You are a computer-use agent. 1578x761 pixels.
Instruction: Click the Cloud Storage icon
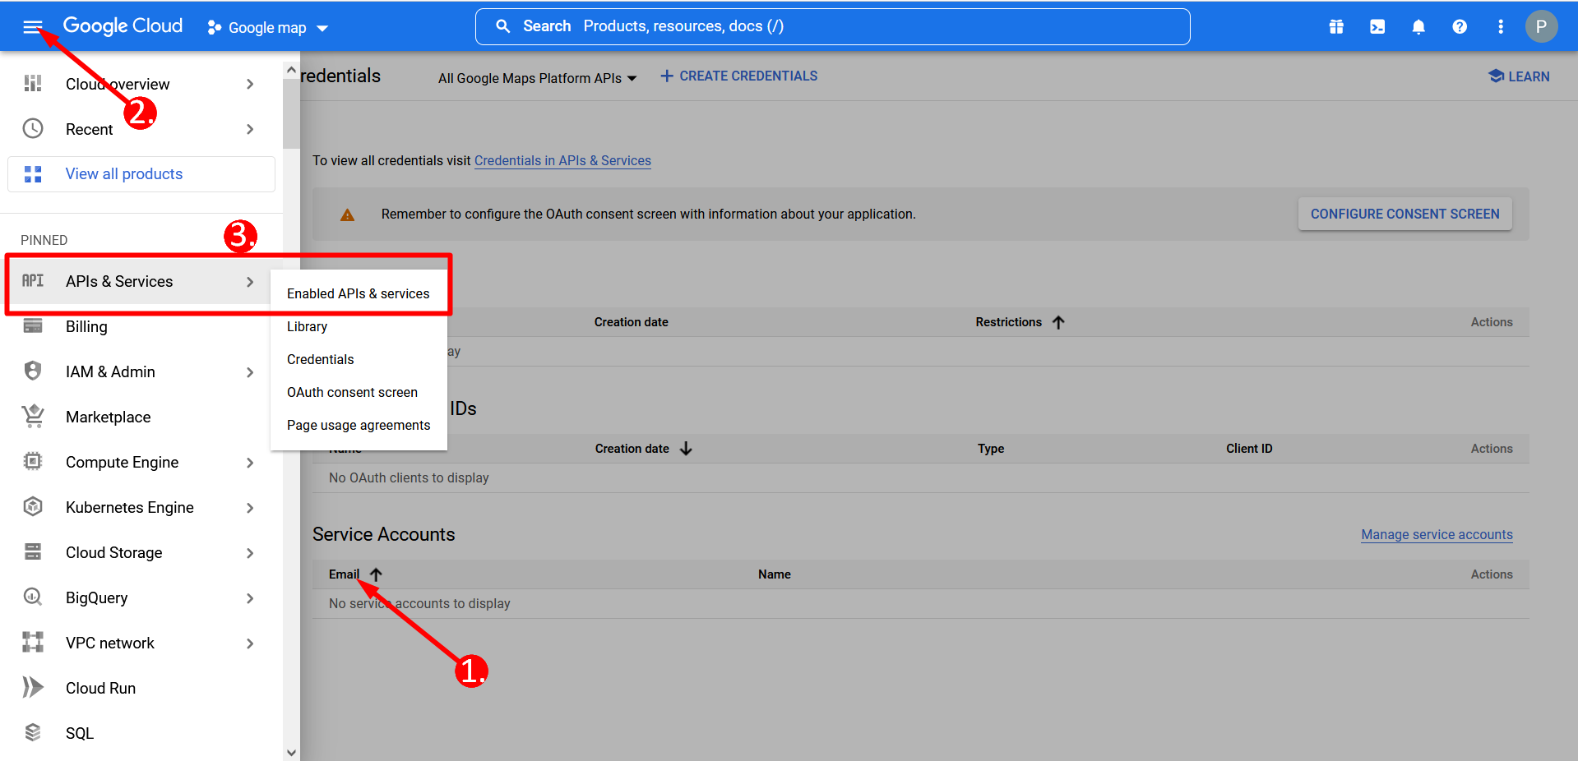tap(33, 551)
